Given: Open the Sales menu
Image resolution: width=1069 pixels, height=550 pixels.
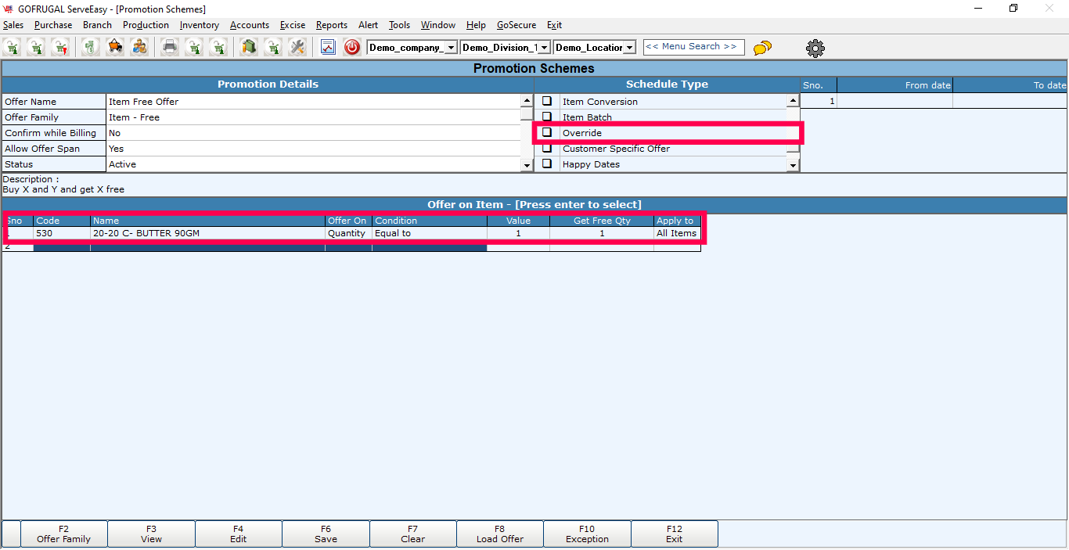Looking at the screenshot, I should coord(13,25).
